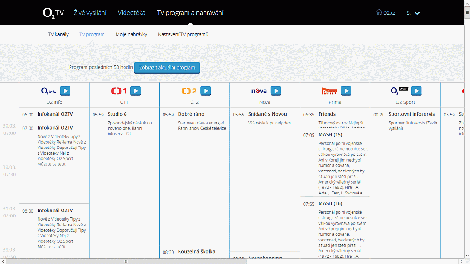Viewport: 470px width, 264px height.
Task: Play the Nova channel live
Action: tap(276, 91)
